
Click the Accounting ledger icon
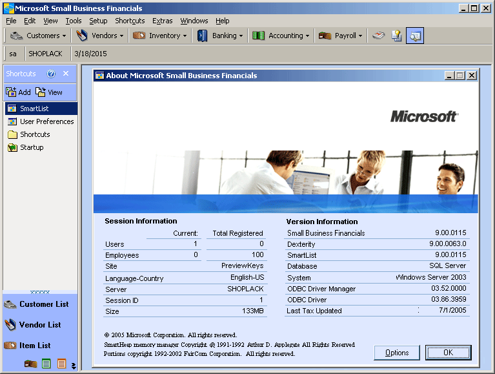point(258,36)
